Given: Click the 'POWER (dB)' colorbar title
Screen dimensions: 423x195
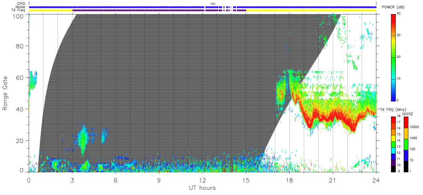Looking at the screenshot, I should [x=393, y=7].
